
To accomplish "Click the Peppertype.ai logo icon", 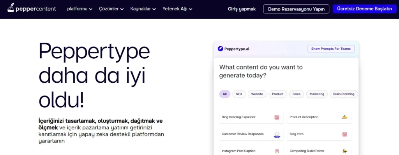I will [221, 49].
